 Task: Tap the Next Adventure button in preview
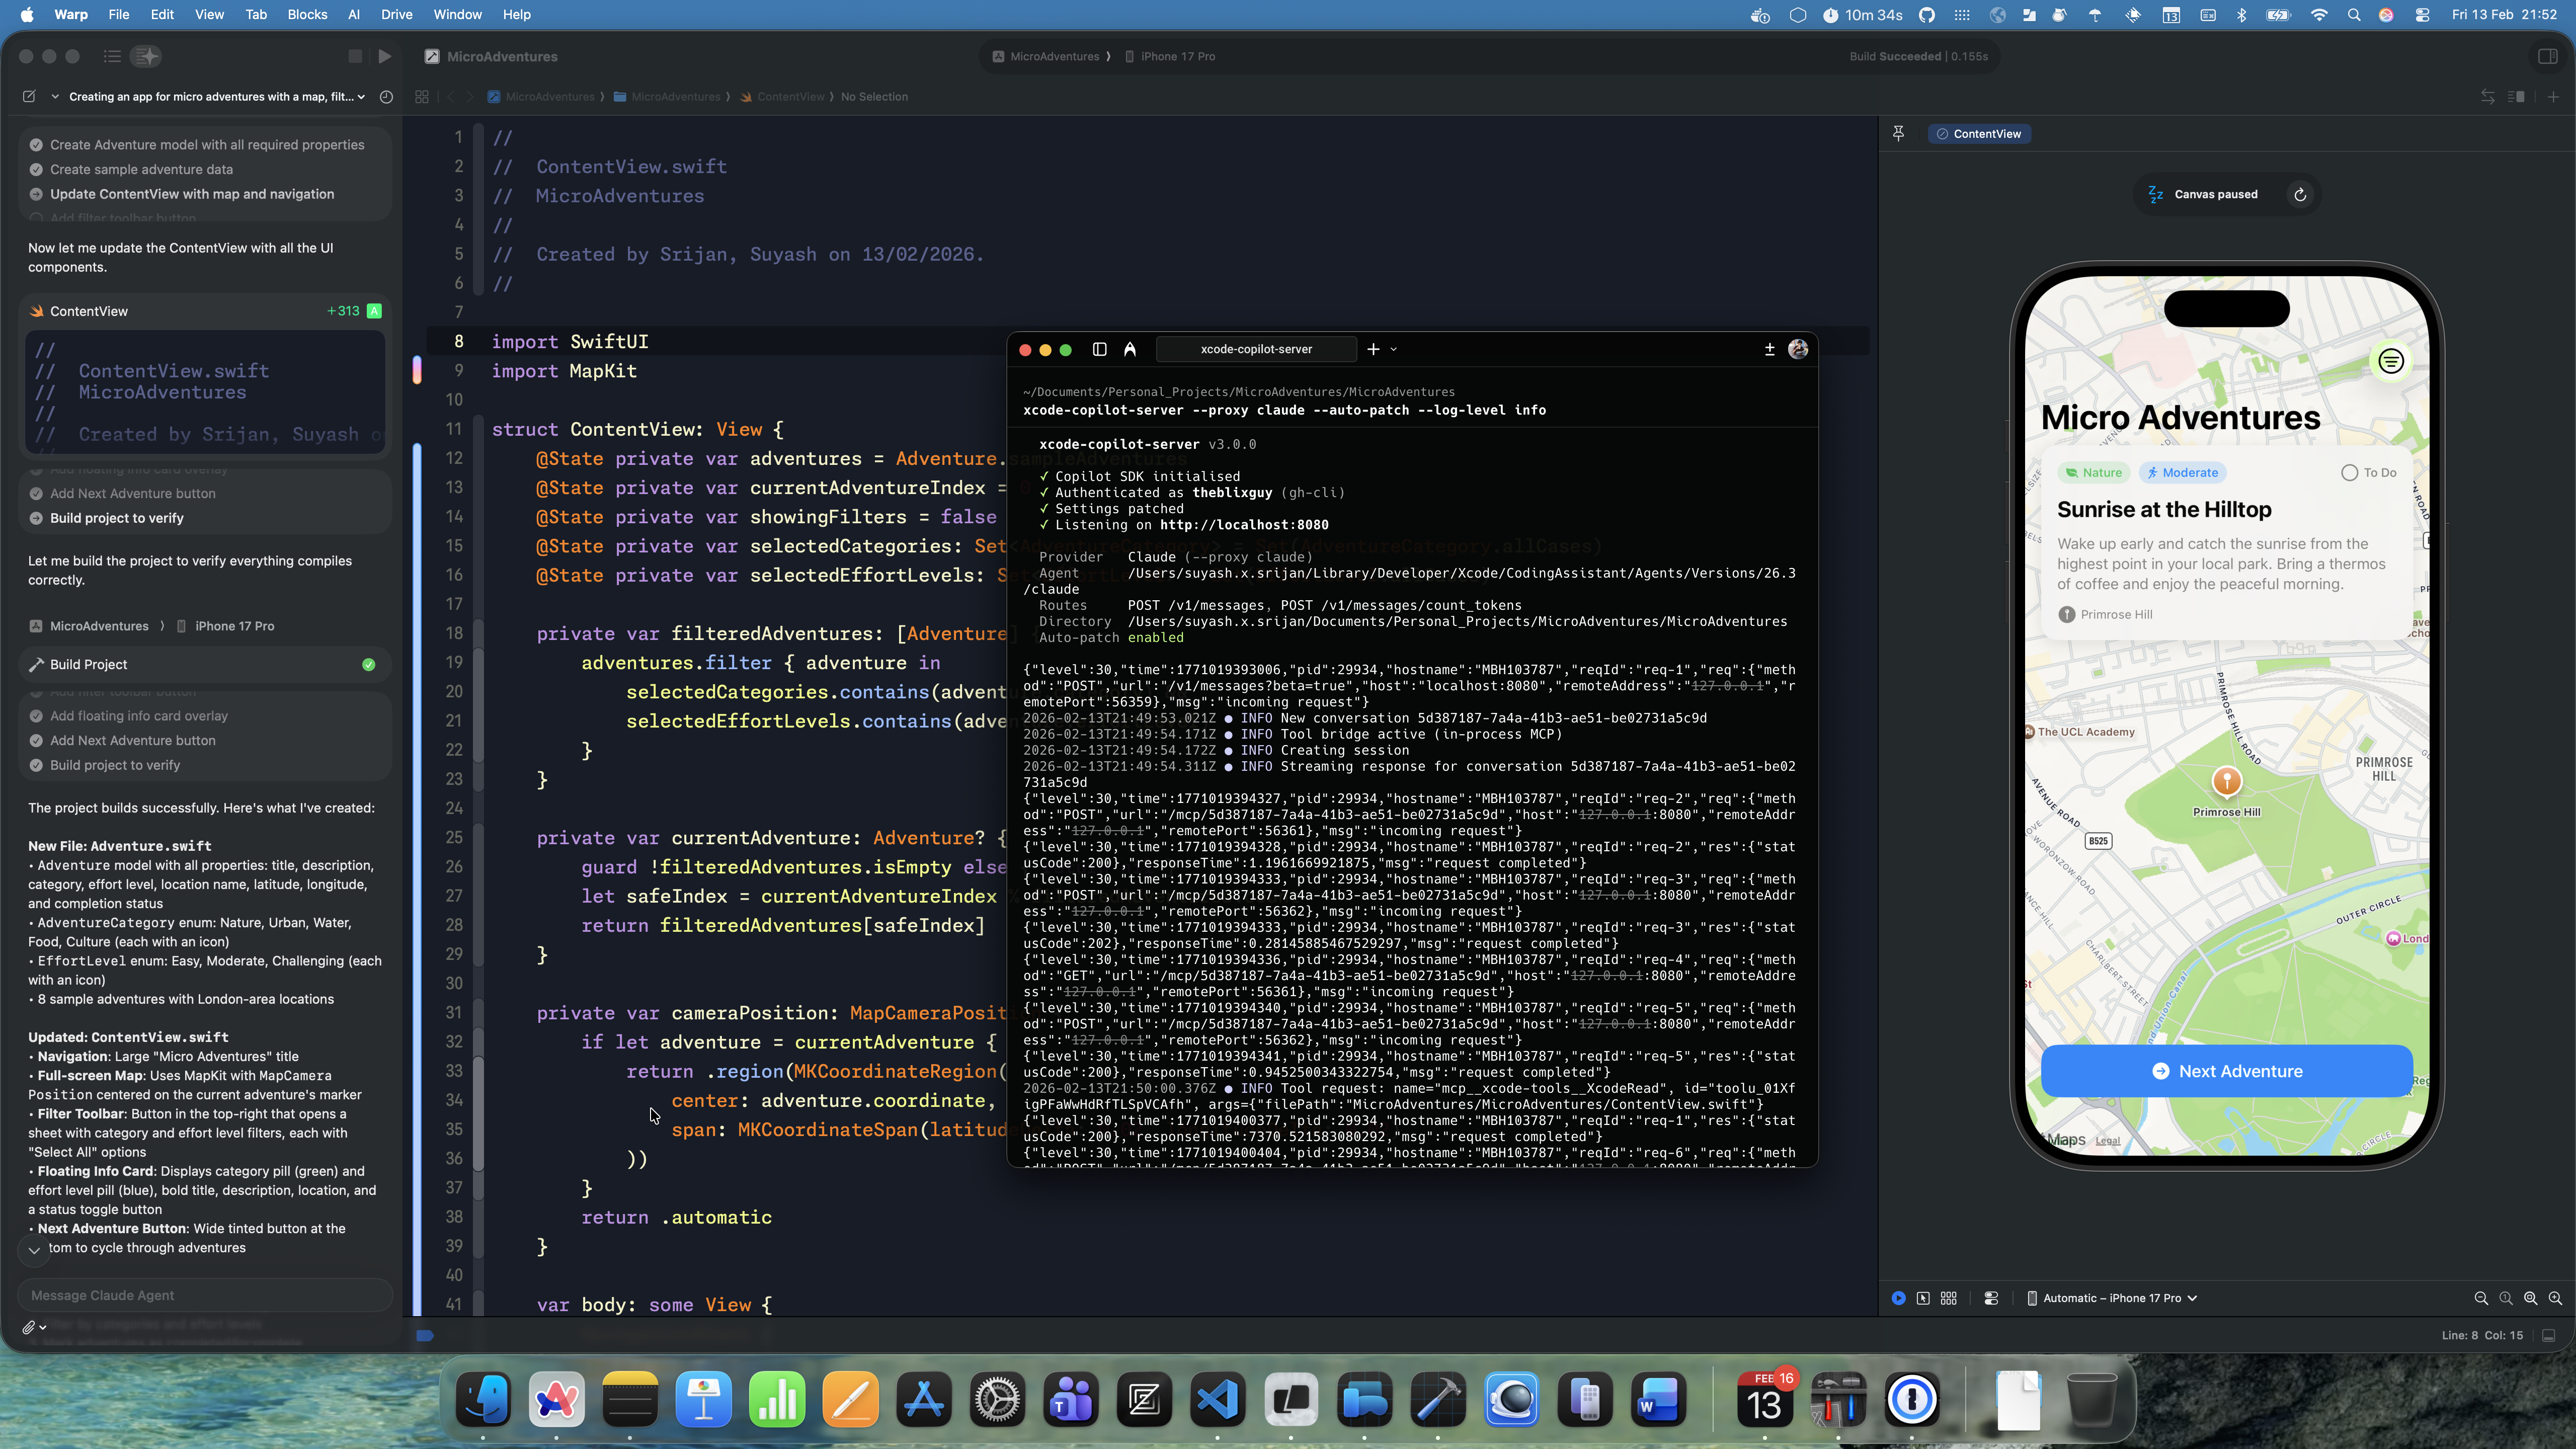point(2226,1071)
